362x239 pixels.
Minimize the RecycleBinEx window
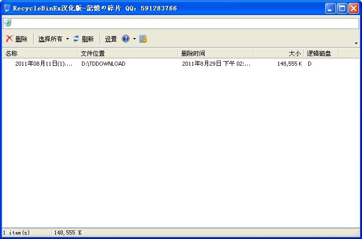click(330, 8)
